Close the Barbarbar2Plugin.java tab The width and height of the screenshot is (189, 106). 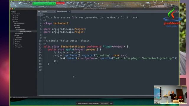click(x=69, y=11)
